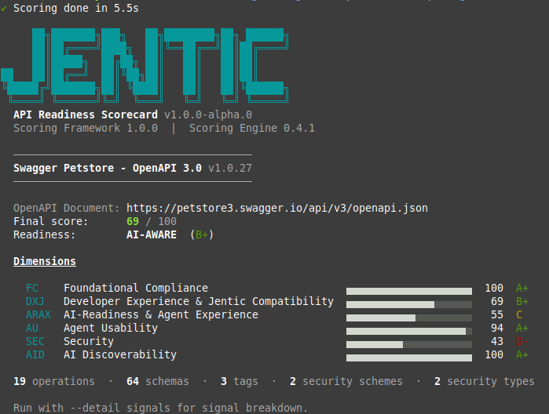Click the red 'D-' grade
Viewport: 549px width, 414px height.
(522, 341)
